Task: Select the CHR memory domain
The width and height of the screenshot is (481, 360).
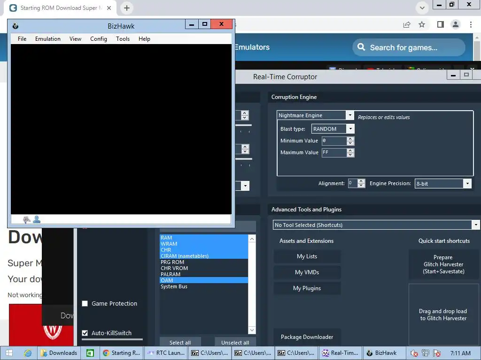Action: [204, 250]
